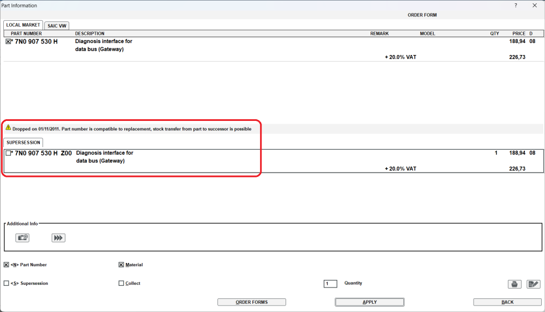The image size is (545, 312).
Task: Click the PRICE column header
Action: tap(519, 33)
